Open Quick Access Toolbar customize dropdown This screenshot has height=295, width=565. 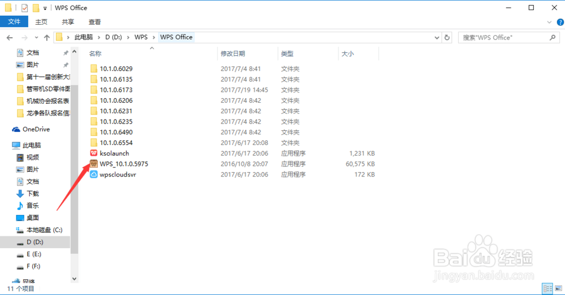pos(45,8)
